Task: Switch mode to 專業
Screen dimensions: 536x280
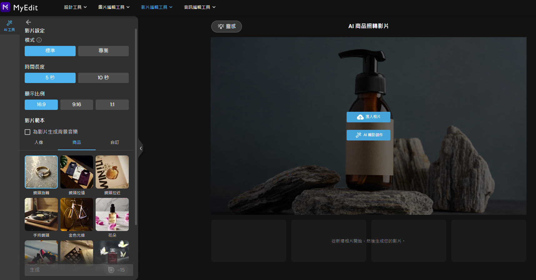Action: point(103,51)
